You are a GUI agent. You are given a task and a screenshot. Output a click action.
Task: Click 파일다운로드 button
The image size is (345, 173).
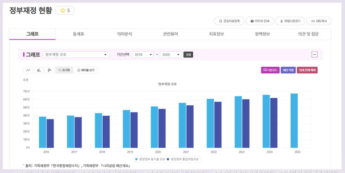290,21
